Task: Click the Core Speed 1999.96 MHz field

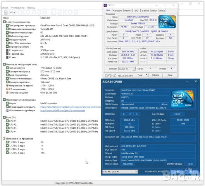Action: click(x=128, y=52)
